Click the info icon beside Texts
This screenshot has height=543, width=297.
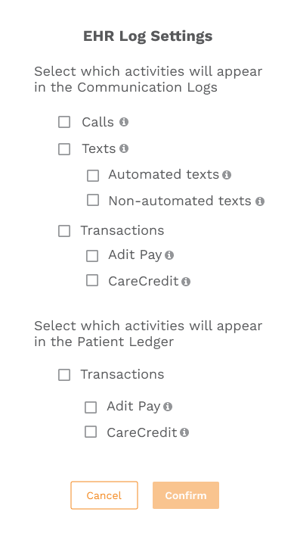[124, 148]
